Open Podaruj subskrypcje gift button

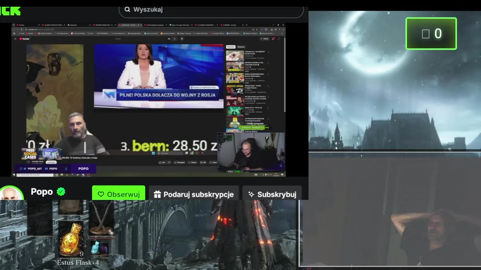194,193
